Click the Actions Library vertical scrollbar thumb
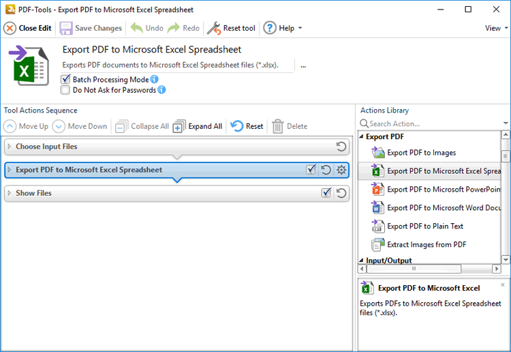Viewport: 511px width, 352px height. pos(506,156)
